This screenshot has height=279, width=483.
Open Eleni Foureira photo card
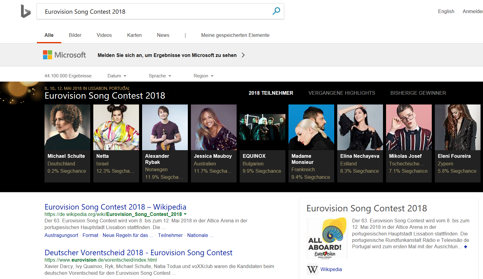(458, 127)
